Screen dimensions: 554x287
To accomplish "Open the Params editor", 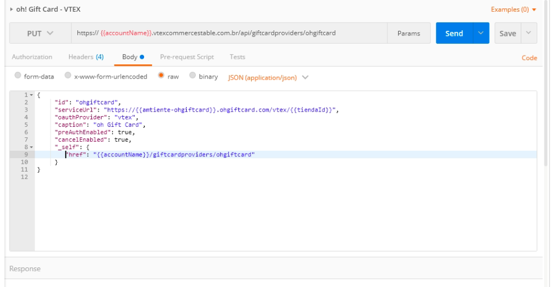I will [x=408, y=34].
